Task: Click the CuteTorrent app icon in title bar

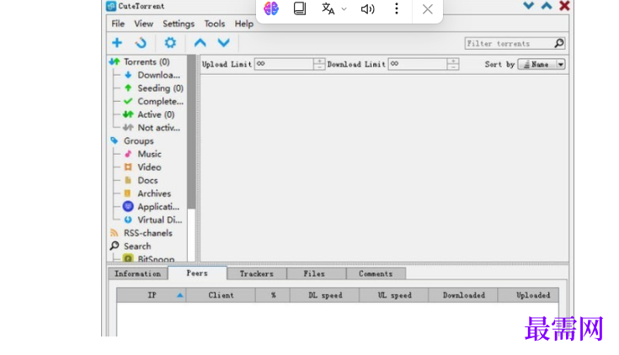Action: click(x=111, y=6)
